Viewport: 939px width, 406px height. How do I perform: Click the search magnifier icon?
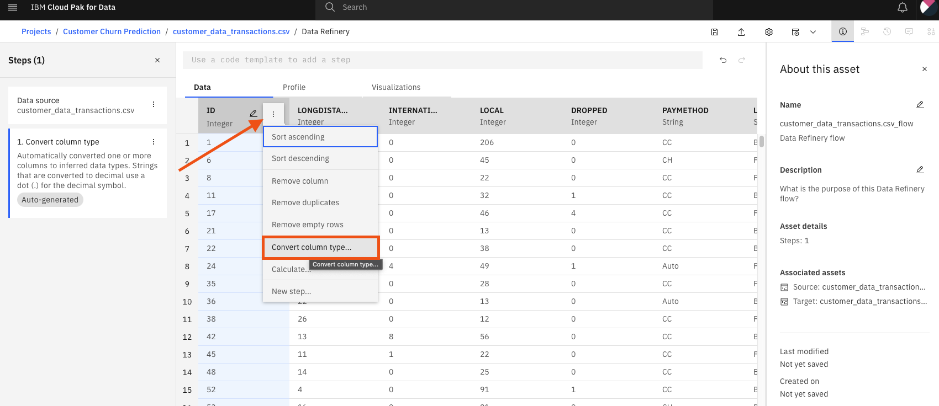(x=330, y=7)
